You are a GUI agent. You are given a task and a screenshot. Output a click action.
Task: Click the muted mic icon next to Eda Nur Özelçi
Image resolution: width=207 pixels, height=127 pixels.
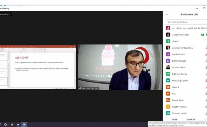pyautogui.click(x=206, y=74)
